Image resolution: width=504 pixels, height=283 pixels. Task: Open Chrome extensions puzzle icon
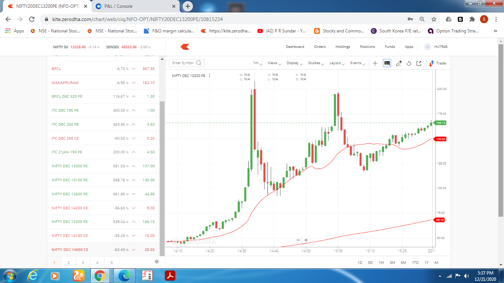tap(472, 19)
